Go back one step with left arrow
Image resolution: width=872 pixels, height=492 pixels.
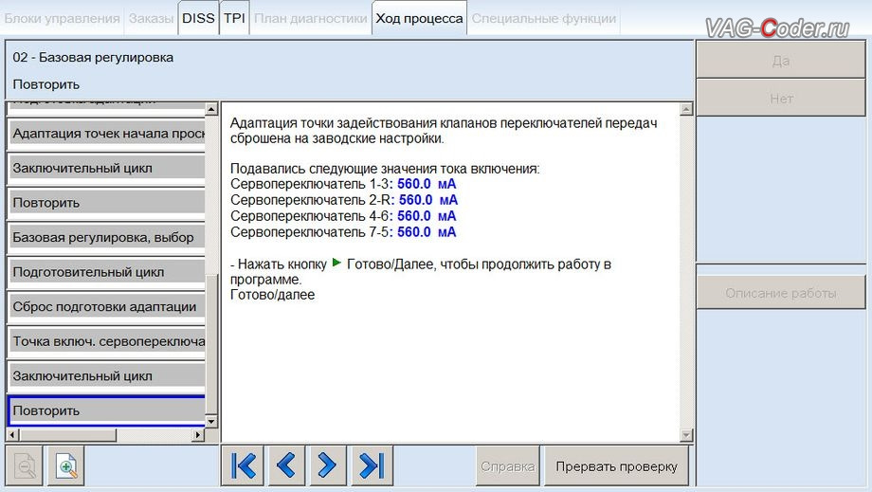tap(285, 465)
